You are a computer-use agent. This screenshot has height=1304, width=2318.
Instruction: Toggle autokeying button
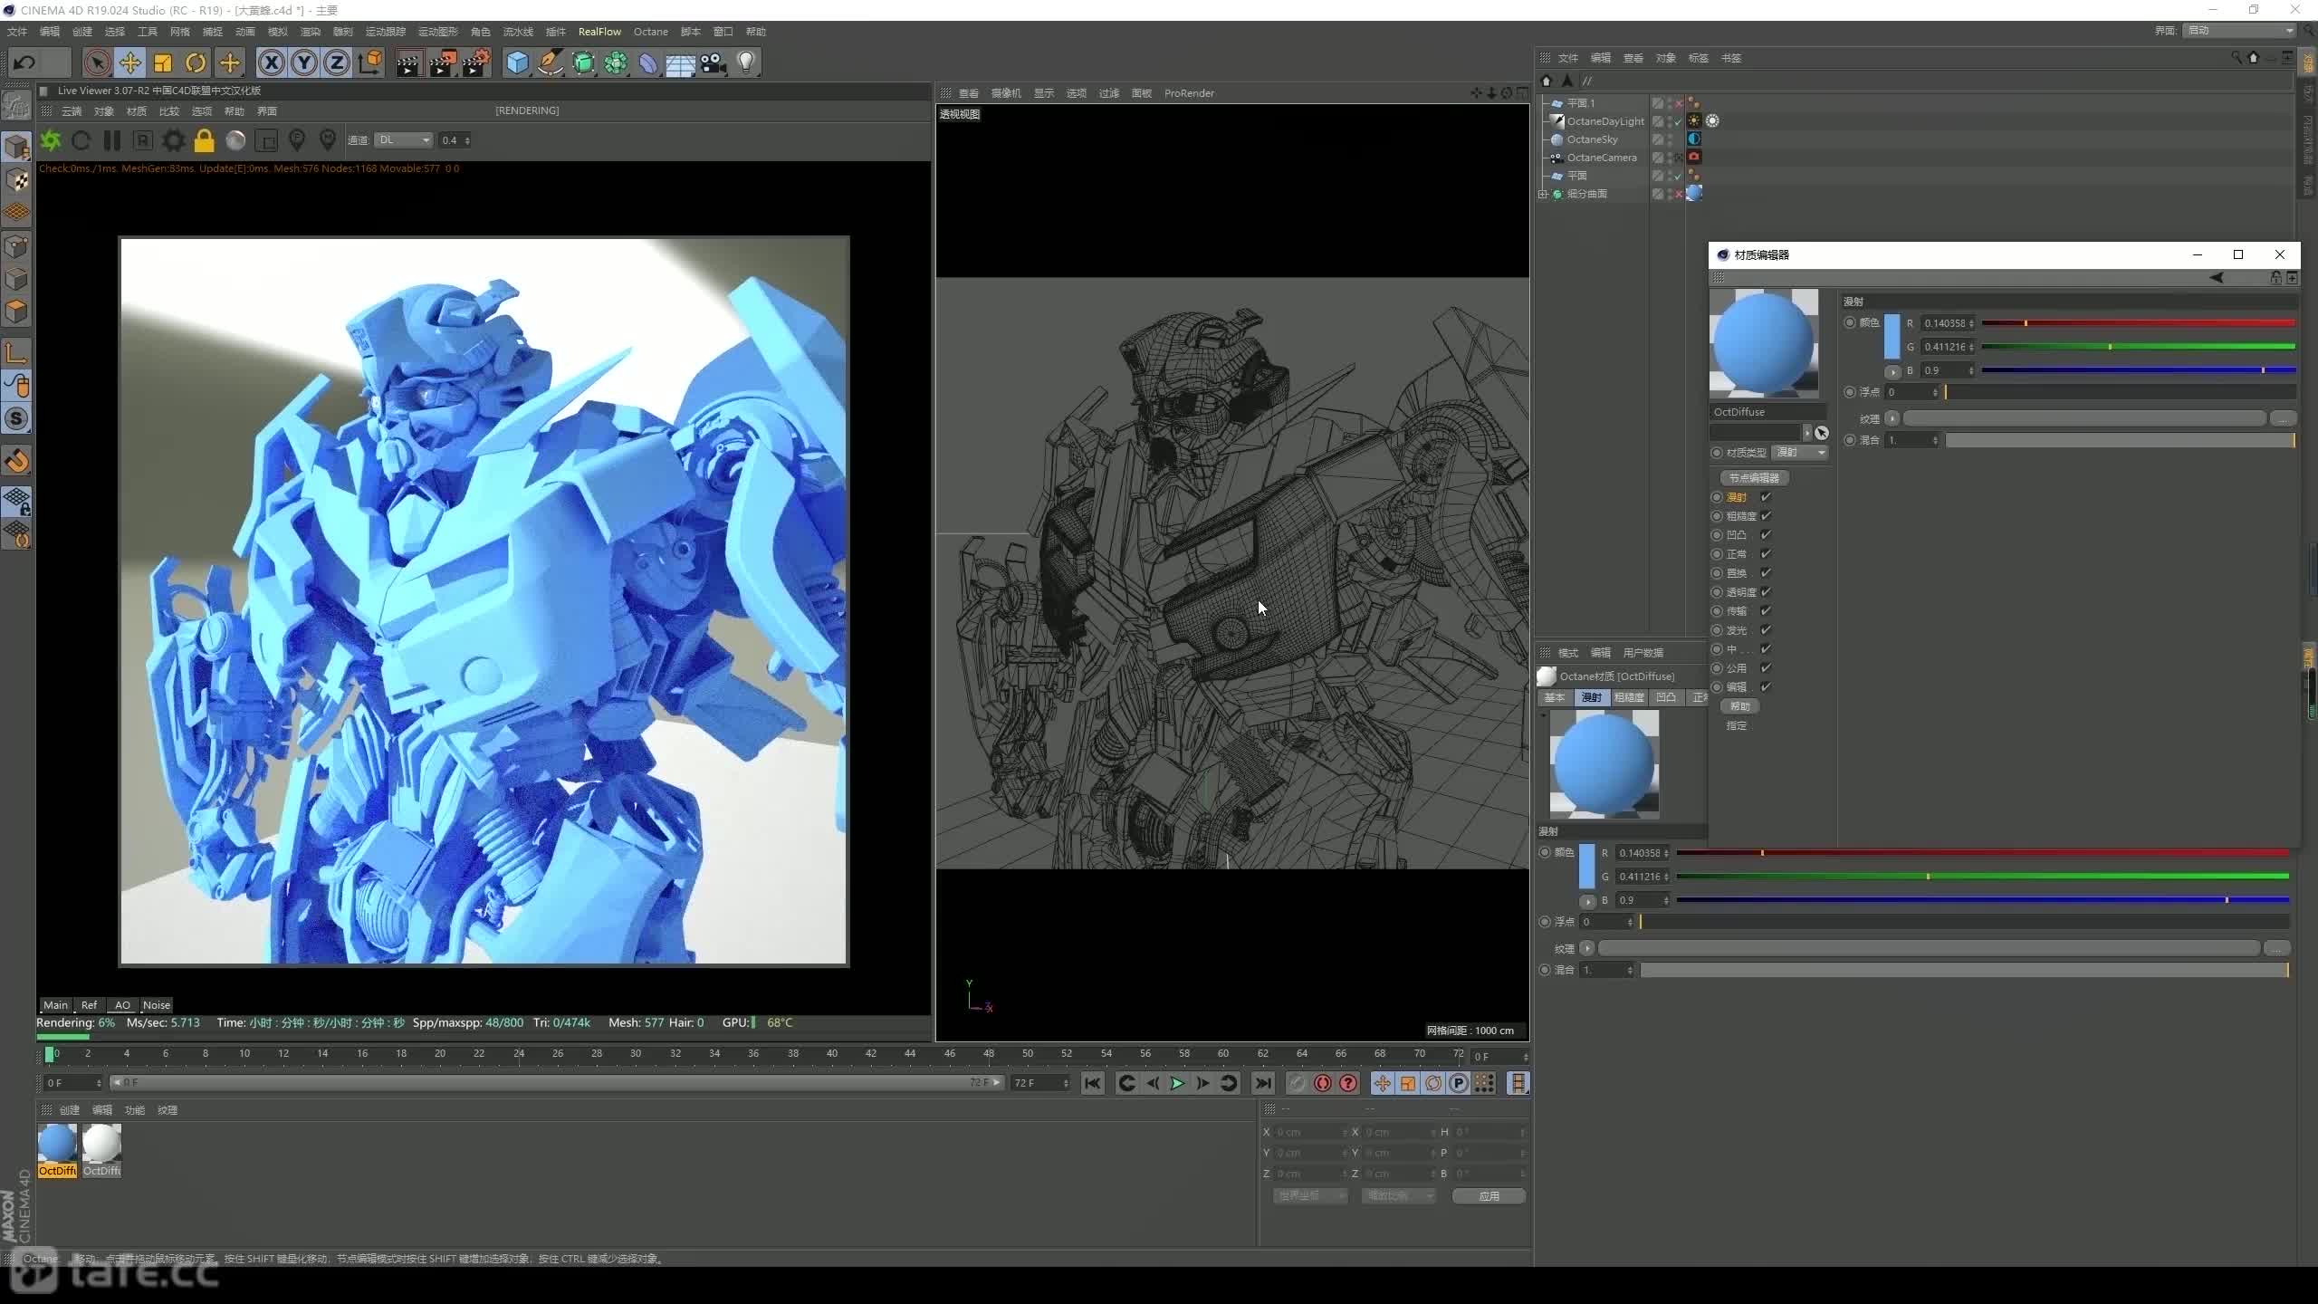point(1323,1083)
